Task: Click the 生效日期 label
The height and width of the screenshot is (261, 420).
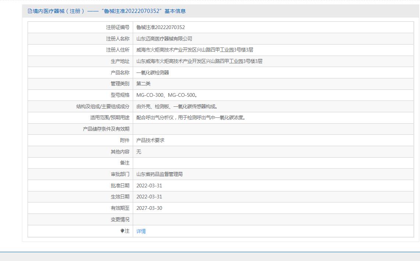Action: point(120,197)
